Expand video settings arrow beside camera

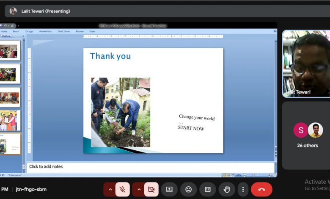(139, 189)
